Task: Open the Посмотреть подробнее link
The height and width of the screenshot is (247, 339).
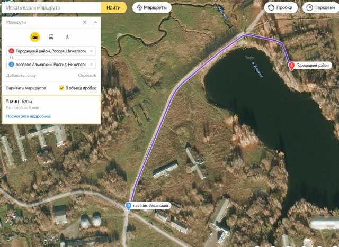Action: [28, 116]
